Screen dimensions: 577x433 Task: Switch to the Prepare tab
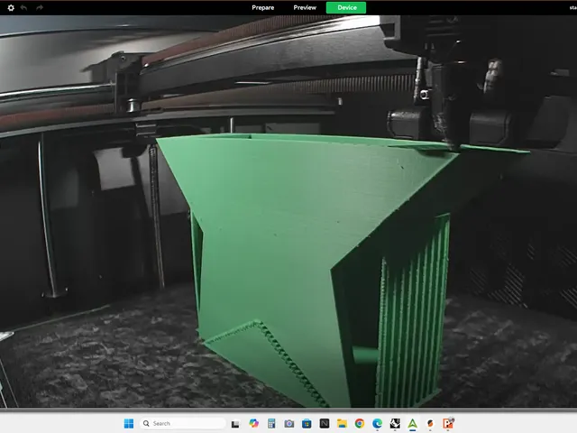pos(262,8)
